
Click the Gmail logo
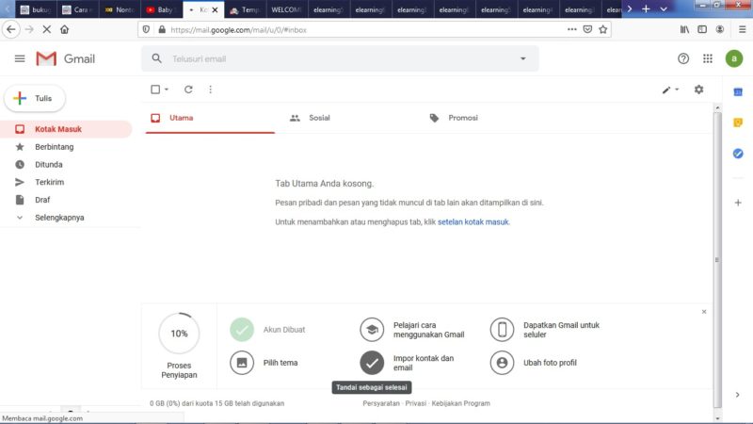(65, 58)
